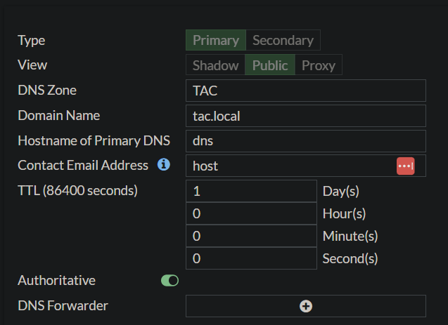
Task: Select the Secondary type option
Action: [x=283, y=40]
